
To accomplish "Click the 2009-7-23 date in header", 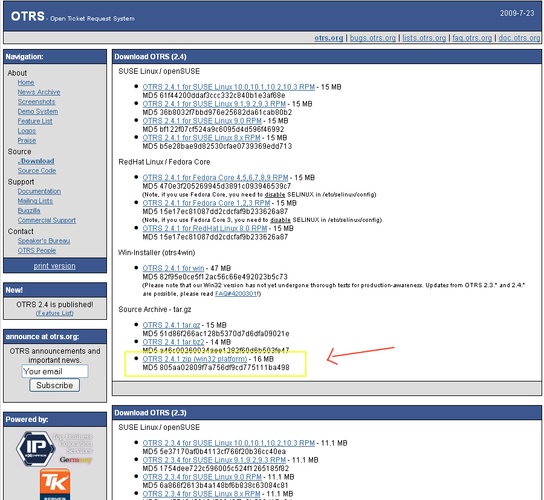I will tap(517, 13).
